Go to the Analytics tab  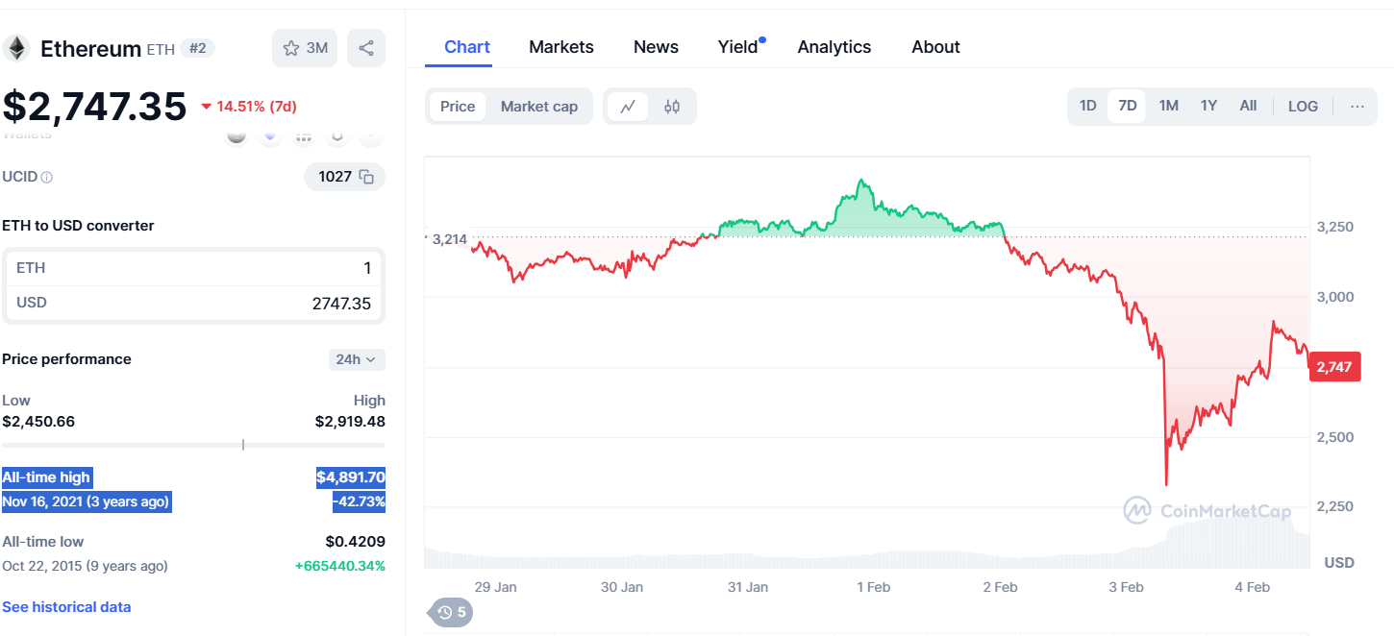click(834, 47)
